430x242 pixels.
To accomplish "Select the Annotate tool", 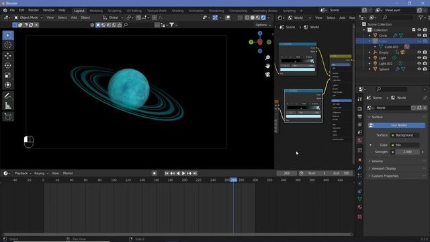I will tap(8, 95).
